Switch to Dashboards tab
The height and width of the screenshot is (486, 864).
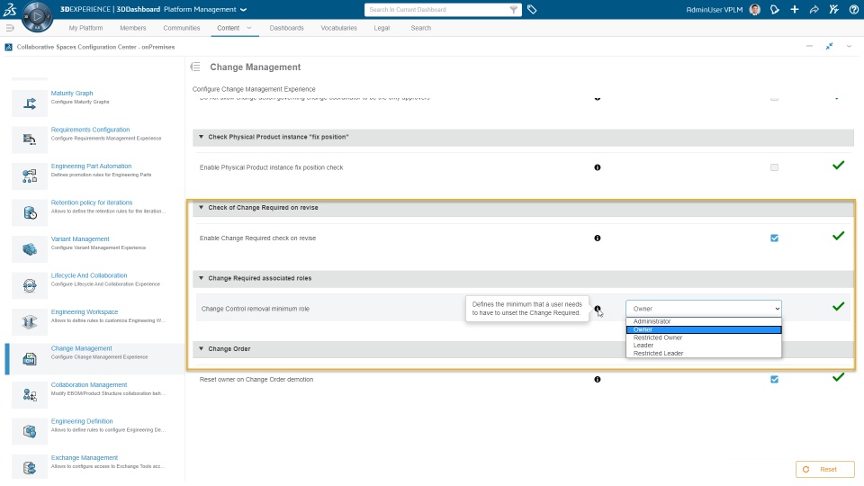286,28
